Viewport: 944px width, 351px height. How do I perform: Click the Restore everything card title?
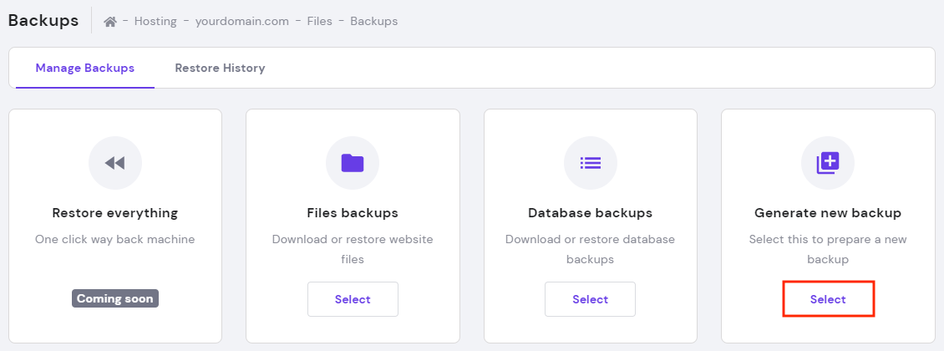tap(115, 213)
